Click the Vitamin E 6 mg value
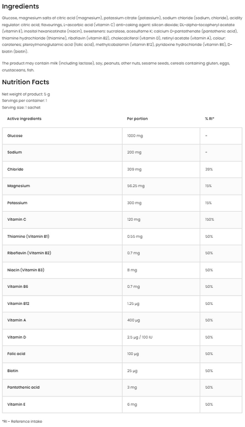Image resolution: width=245 pixels, height=427 pixels. pyautogui.click(x=132, y=405)
